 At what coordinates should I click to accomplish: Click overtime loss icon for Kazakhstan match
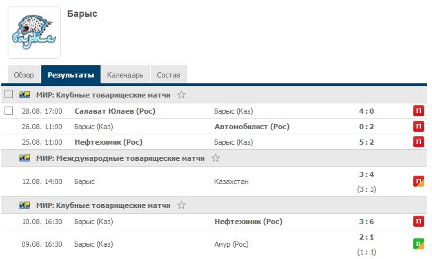tap(418, 181)
